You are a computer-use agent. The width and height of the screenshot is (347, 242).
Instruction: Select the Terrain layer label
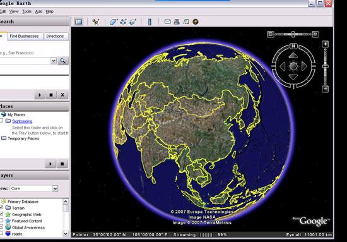coord(18,208)
